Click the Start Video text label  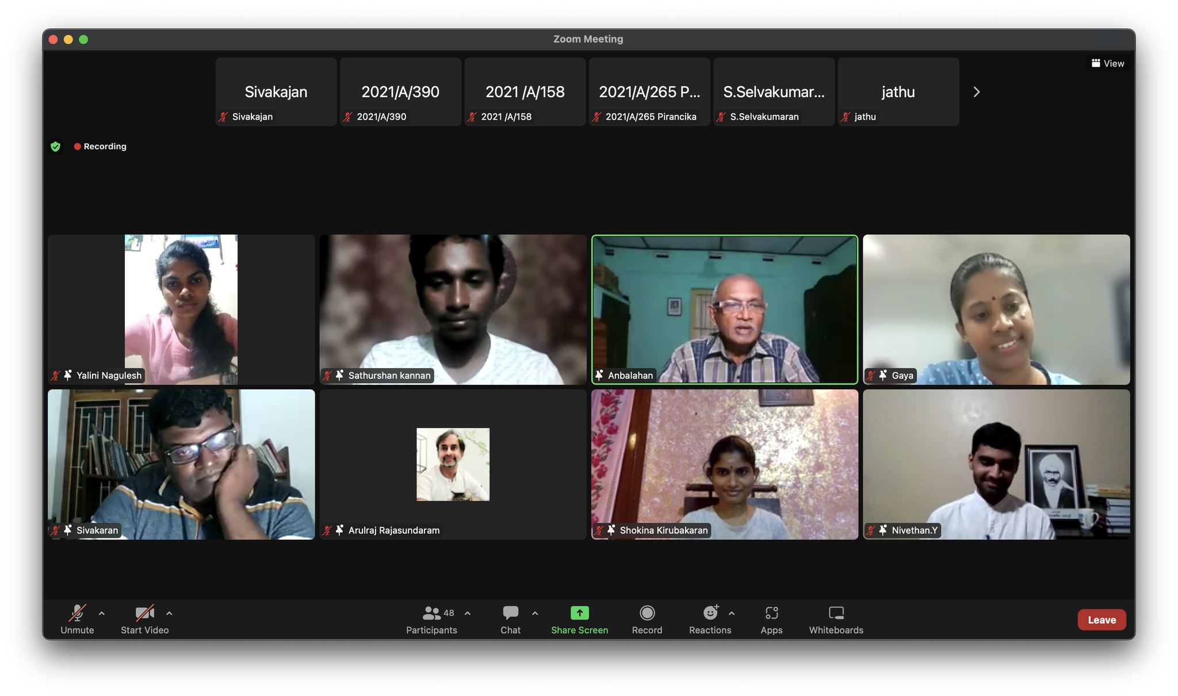(x=144, y=630)
